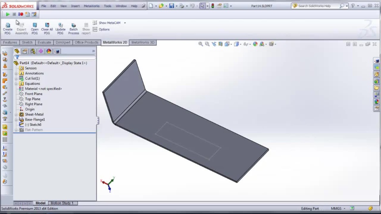Image resolution: width=381 pixels, height=214 pixels.
Task: Click the Open file folder icon
Action: [x=161, y=6]
